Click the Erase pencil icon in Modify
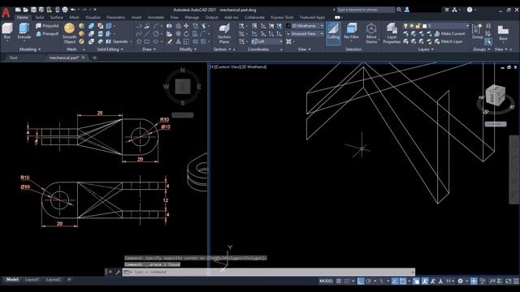Viewport: 520px width, 292px height. pos(170,41)
